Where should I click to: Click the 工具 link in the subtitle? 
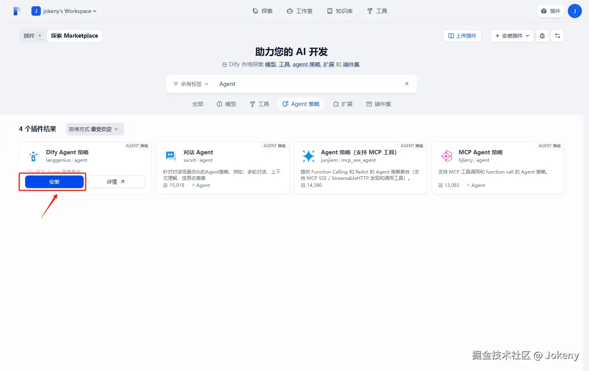(x=284, y=64)
